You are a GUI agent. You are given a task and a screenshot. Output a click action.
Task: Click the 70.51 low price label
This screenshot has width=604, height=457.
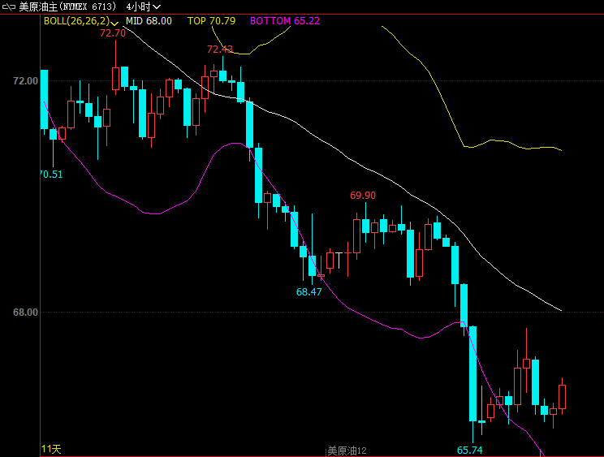51,175
